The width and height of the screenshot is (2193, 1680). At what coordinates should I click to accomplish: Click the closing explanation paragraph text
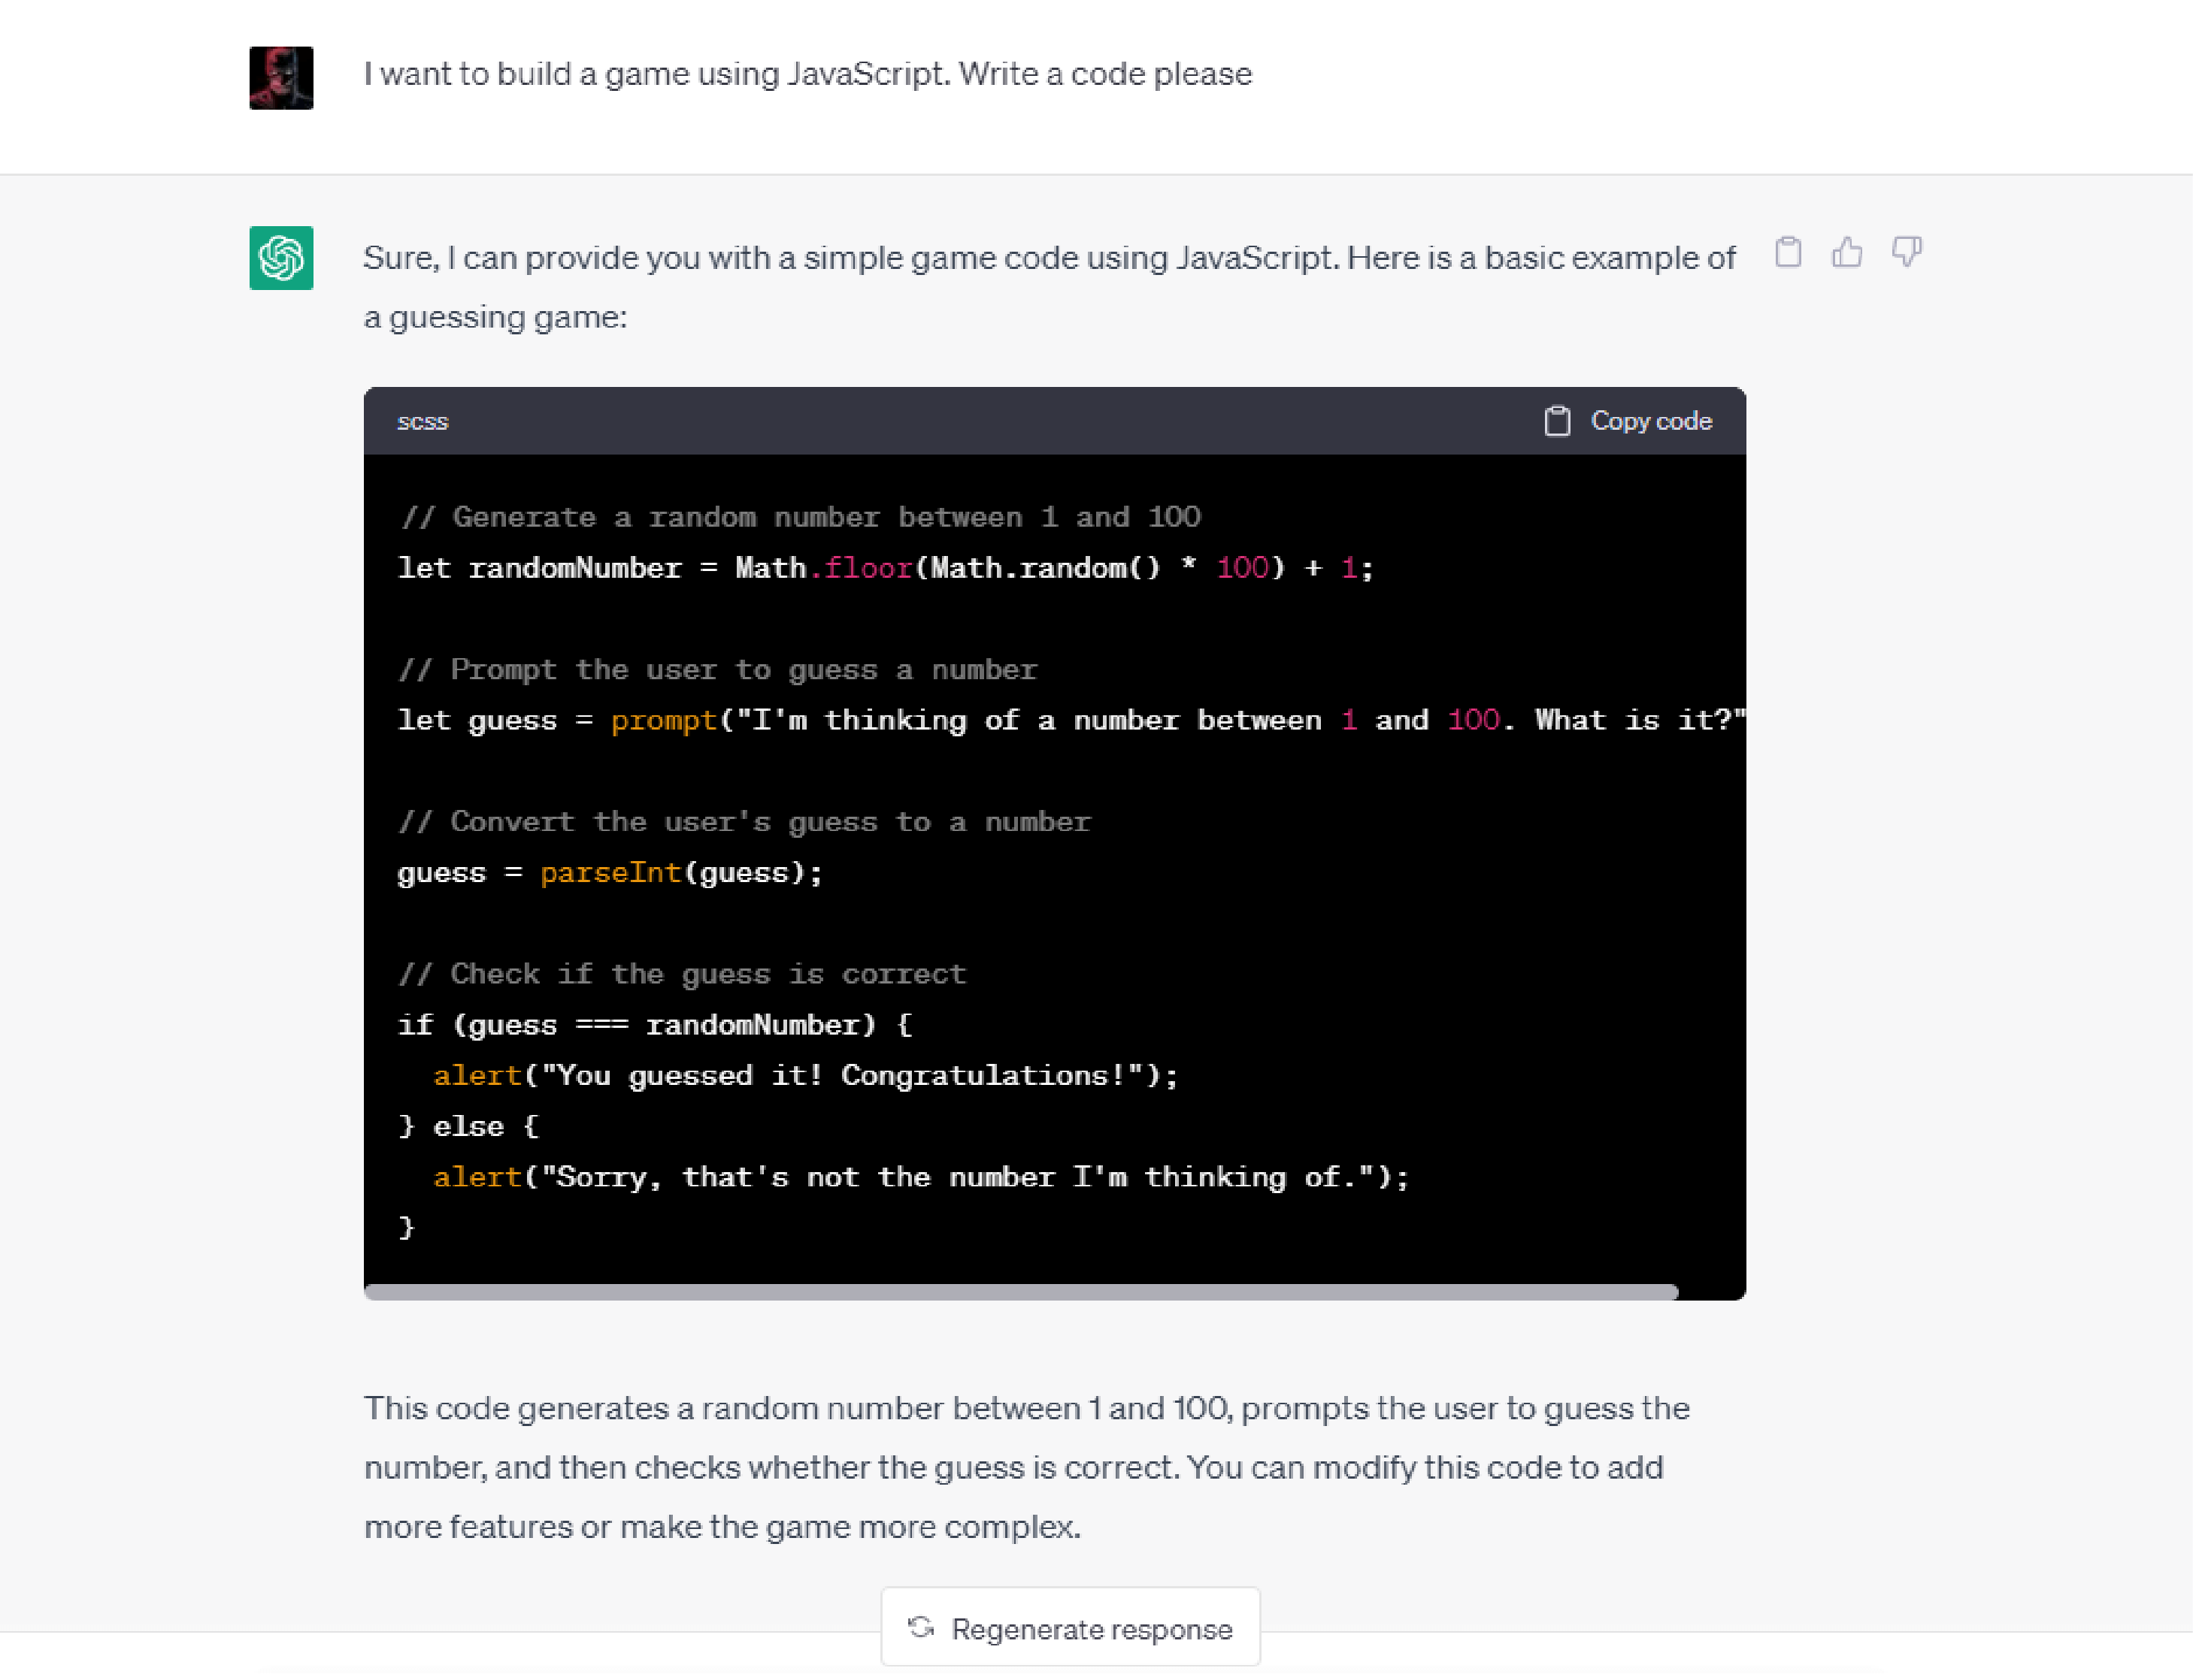[x=1025, y=1467]
